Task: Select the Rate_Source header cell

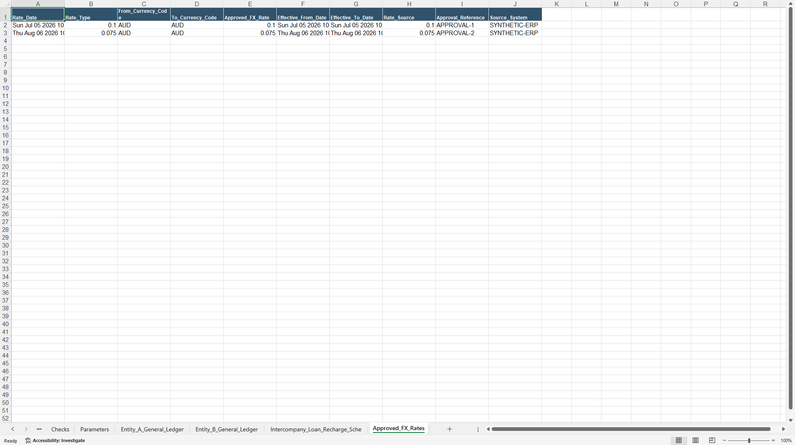Action: point(409,14)
